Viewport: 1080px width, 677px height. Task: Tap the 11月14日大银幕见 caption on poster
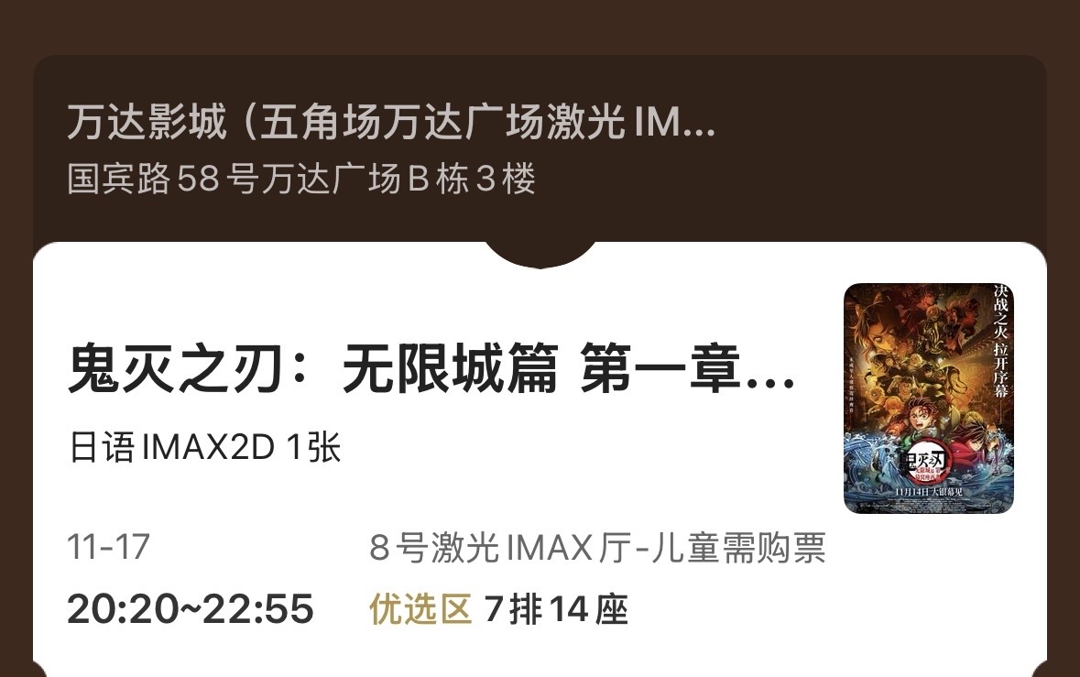click(928, 491)
